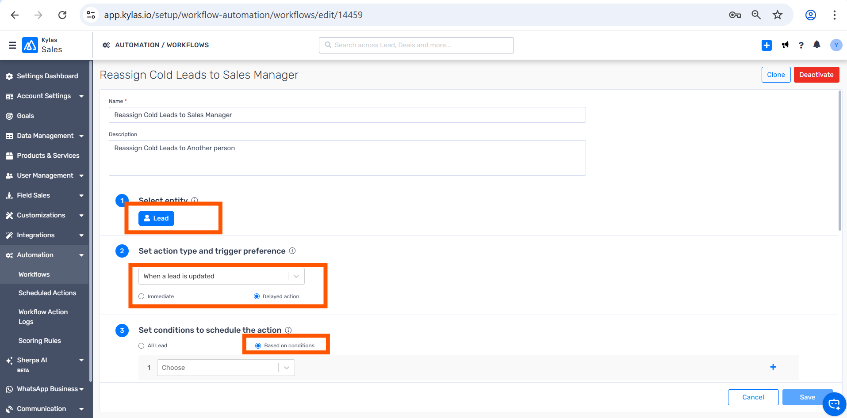Clone this workflow
The width and height of the screenshot is (847, 418).
776,75
